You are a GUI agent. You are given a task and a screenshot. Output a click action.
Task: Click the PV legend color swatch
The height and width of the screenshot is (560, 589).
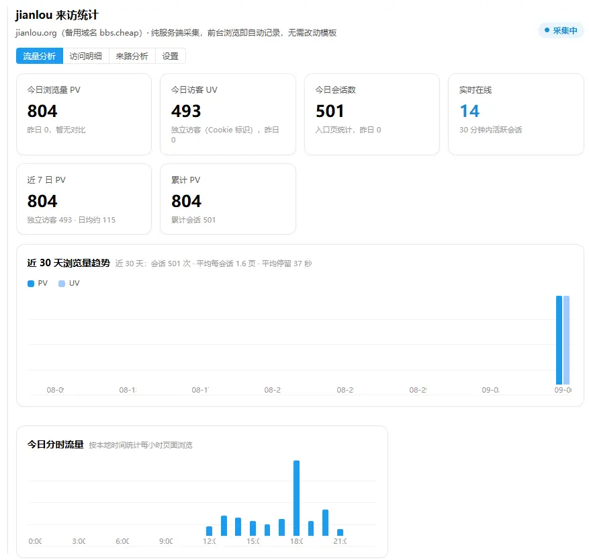[x=31, y=284]
